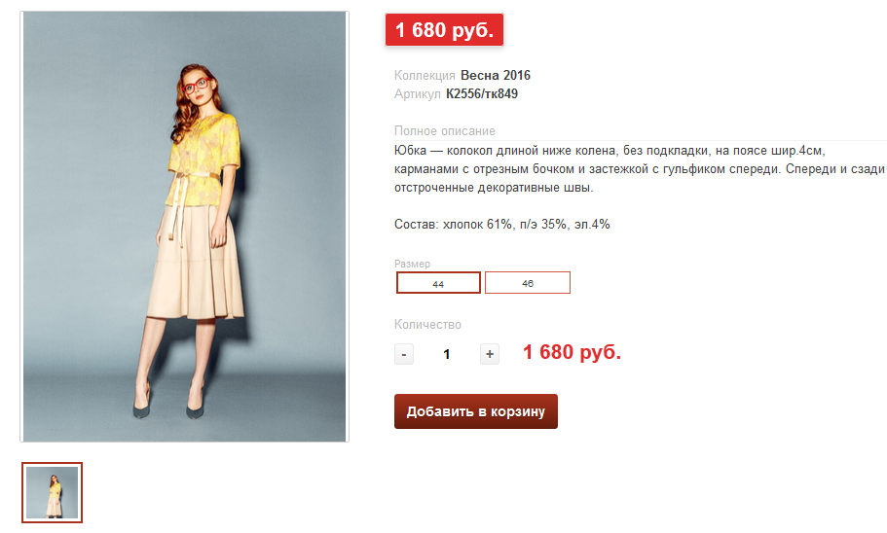Click the Артикул label

point(417,93)
